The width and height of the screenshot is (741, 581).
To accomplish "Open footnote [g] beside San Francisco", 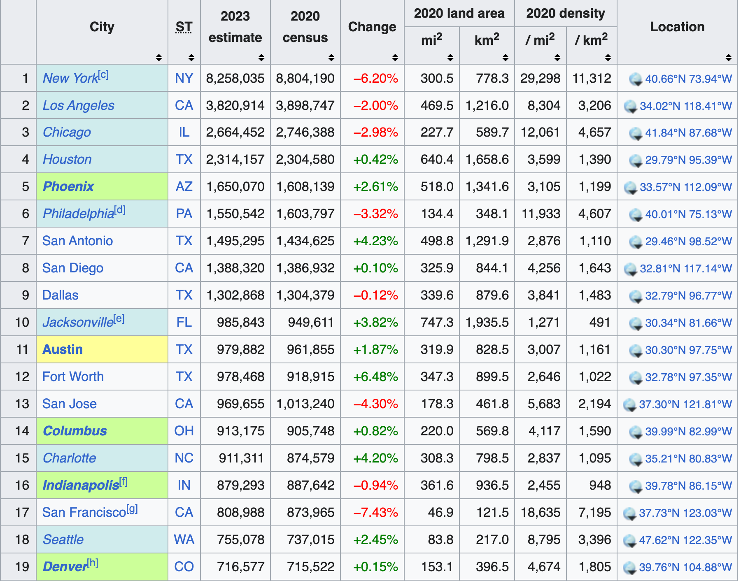I will pyautogui.click(x=132, y=509).
